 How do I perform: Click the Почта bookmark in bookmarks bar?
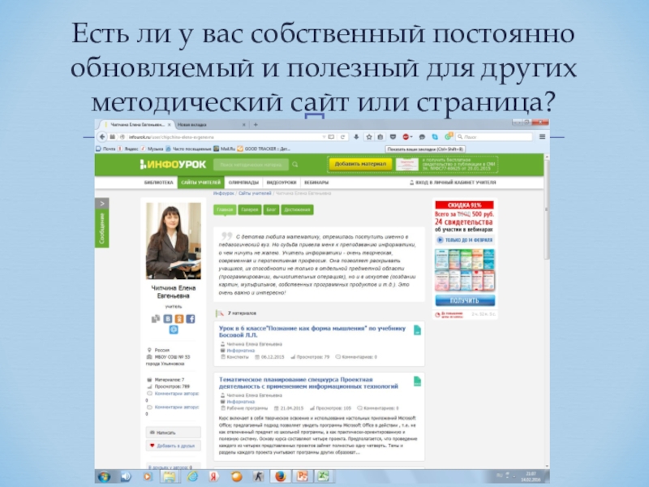pyautogui.click(x=106, y=149)
